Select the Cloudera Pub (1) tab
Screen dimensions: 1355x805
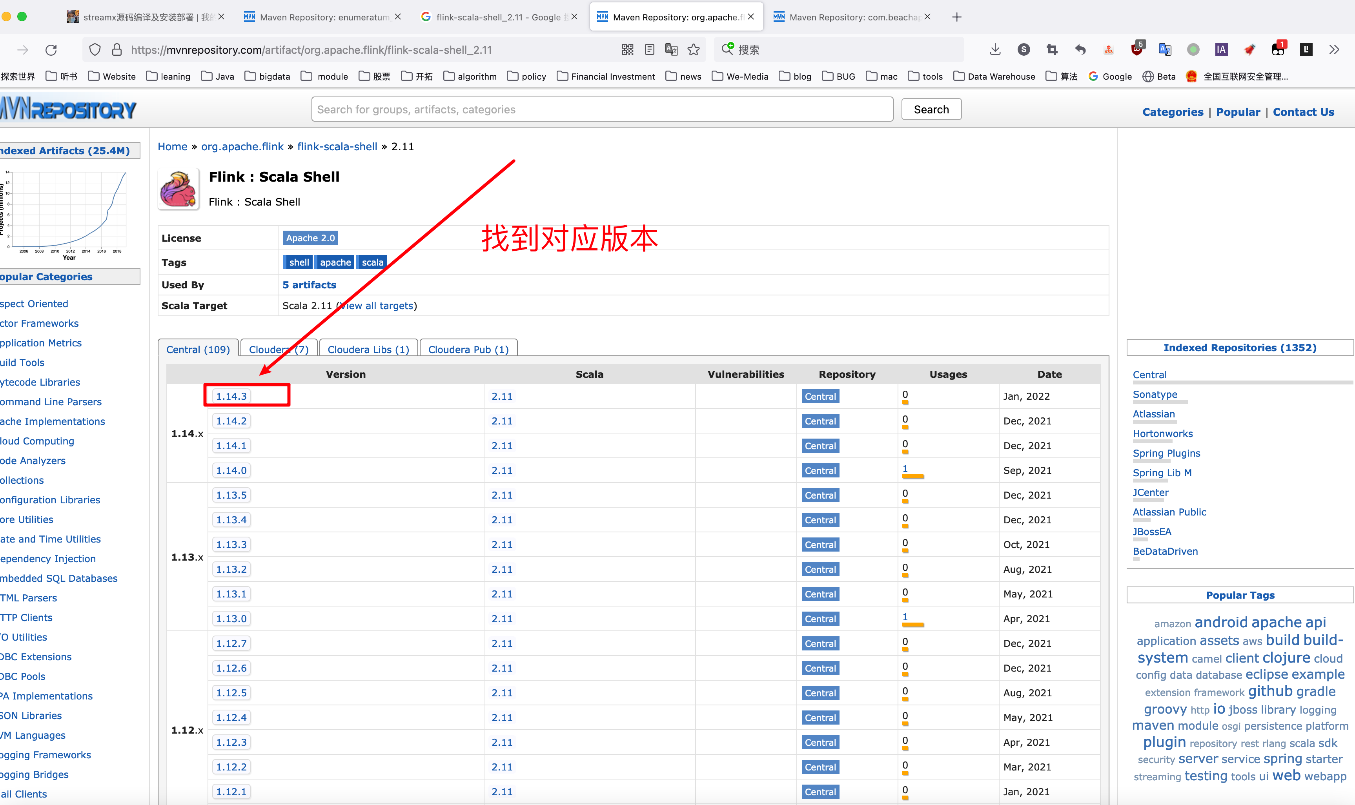(x=469, y=349)
